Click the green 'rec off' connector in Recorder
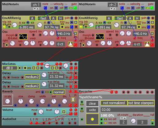The image size is (158, 128). click(x=102, y=119)
